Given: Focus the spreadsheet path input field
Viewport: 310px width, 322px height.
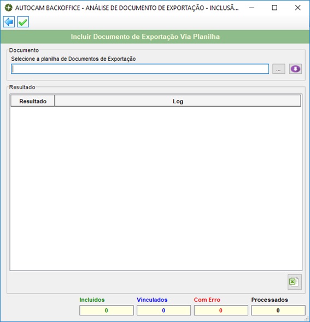Looking at the screenshot, I should pyautogui.click(x=140, y=69).
